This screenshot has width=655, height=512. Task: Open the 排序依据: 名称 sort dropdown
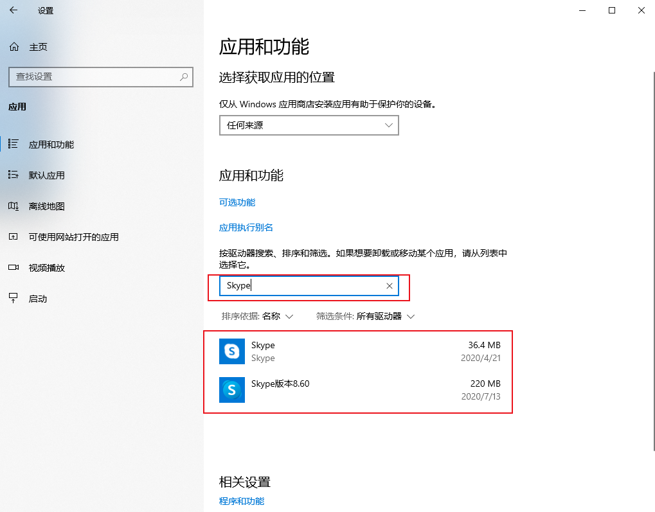pyautogui.click(x=257, y=316)
